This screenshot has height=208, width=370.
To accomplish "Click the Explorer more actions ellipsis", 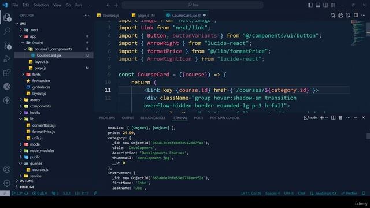I will coord(87,16).
